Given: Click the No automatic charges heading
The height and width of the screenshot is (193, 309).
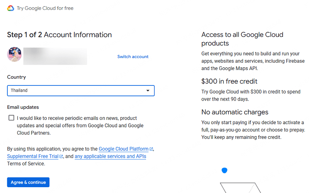Looking at the screenshot, I should tap(235, 112).
